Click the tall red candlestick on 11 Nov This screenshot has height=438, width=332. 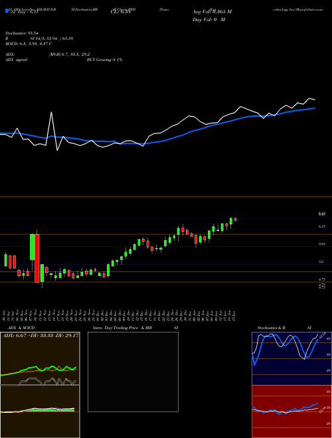pyautogui.click(x=37, y=258)
